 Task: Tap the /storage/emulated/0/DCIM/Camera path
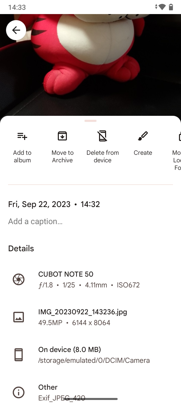pos(94,360)
